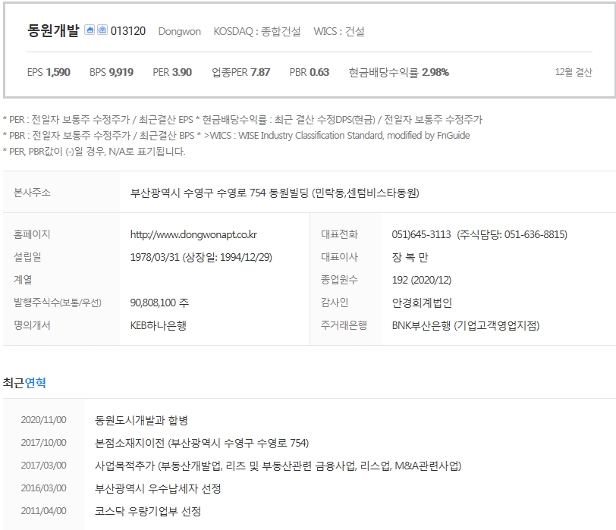Click the 업종PER 7.87 value
The width and height of the screenshot is (616, 530).
pyautogui.click(x=240, y=72)
